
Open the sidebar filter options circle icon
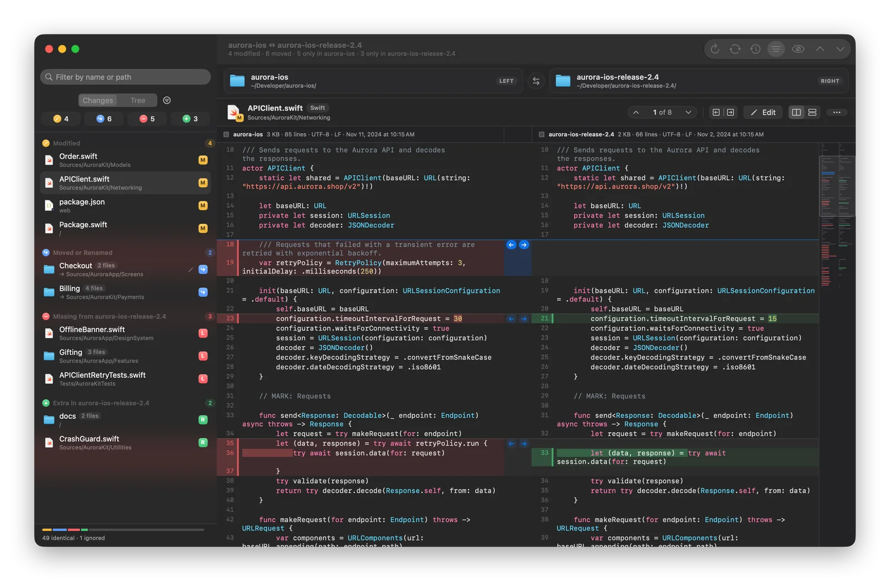click(x=167, y=101)
